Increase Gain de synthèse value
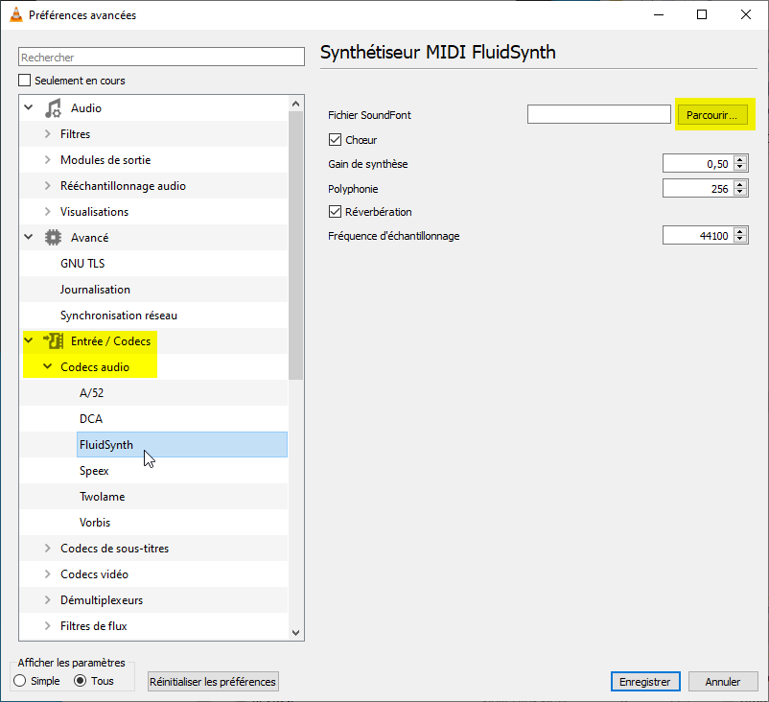This screenshot has width=769, height=702. [x=740, y=159]
